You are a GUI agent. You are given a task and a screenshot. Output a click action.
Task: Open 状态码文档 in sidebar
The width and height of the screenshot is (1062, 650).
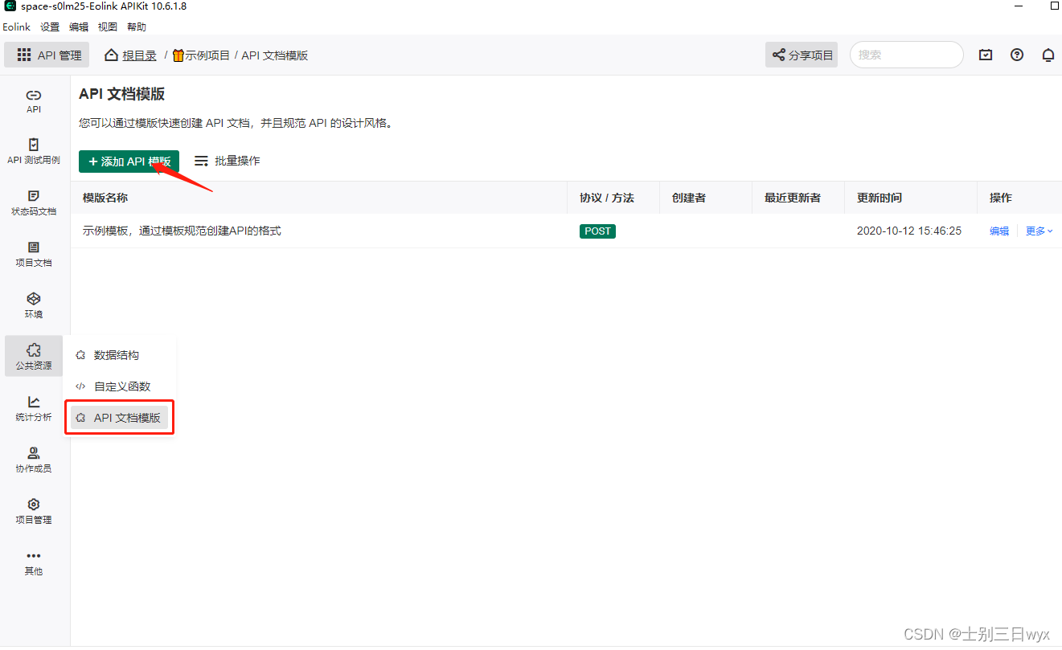[34, 203]
